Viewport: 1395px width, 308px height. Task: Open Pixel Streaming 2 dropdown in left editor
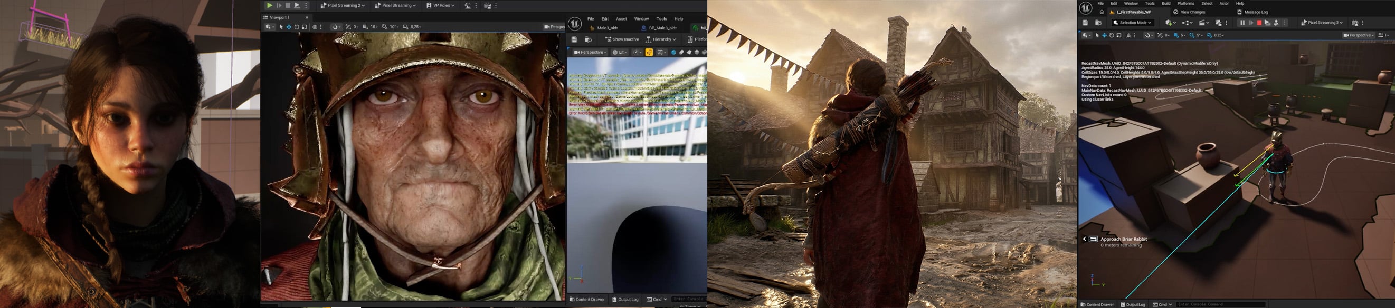(x=343, y=5)
